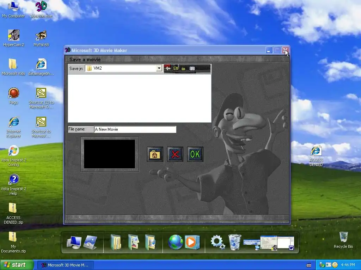Click the green OK button
The image size is (361, 270).
pyautogui.click(x=195, y=154)
